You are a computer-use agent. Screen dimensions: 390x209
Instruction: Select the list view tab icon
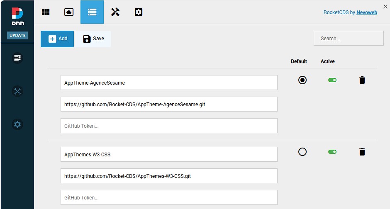pos(92,12)
